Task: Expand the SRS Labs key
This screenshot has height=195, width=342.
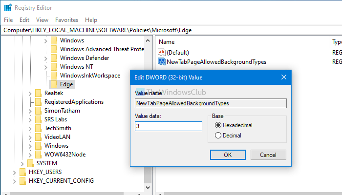Action: click(x=30, y=120)
